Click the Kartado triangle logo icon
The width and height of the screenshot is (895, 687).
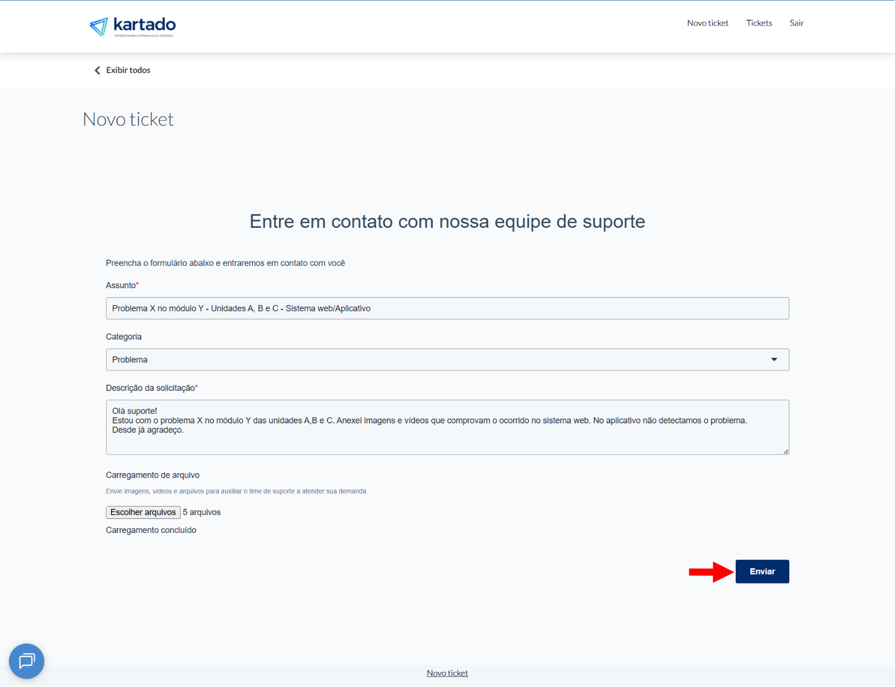(99, 26)
